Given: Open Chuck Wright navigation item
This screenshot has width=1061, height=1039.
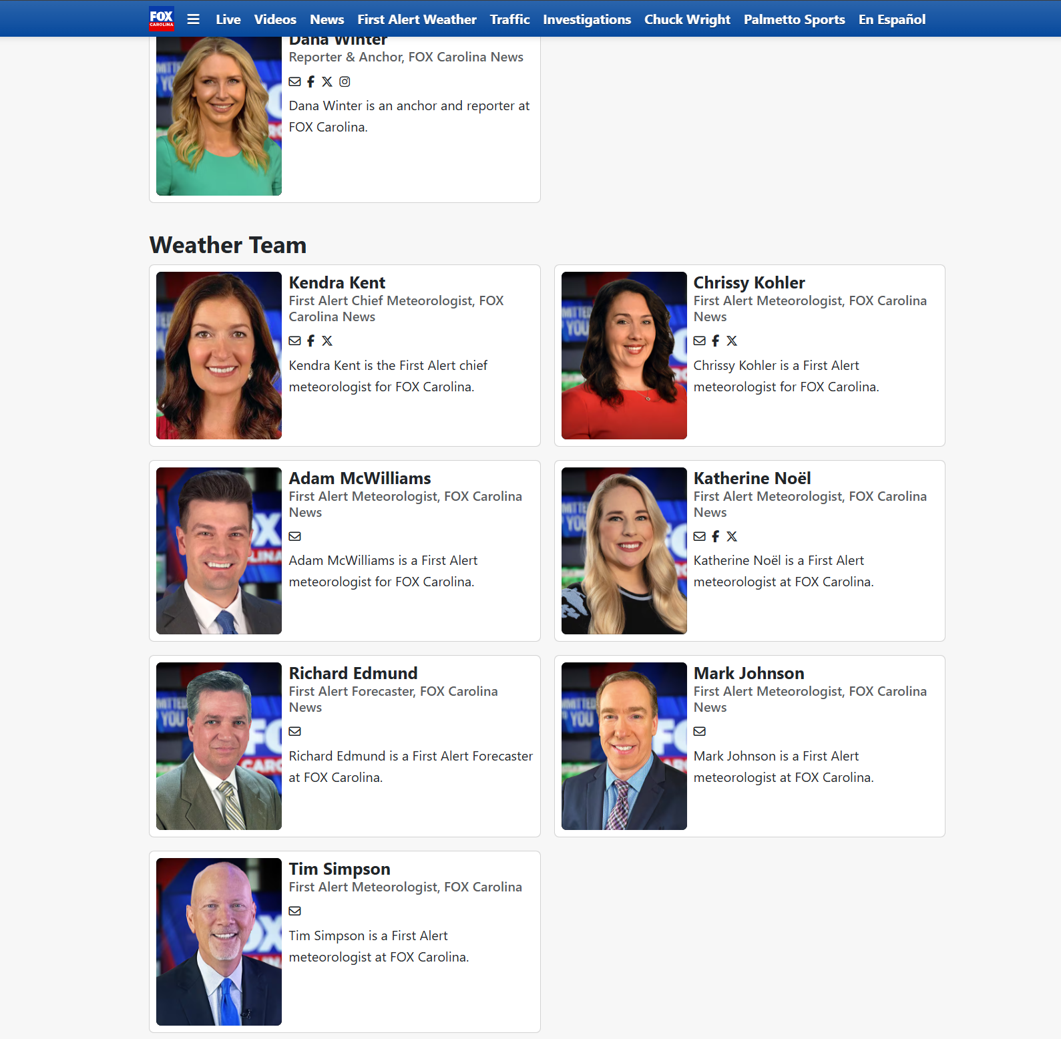Looking at the screenshot, I should click(687, 19).
